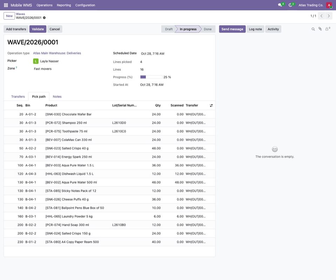
Task: Switch company Atlas Trading Co.
Action: click(311, 5)
